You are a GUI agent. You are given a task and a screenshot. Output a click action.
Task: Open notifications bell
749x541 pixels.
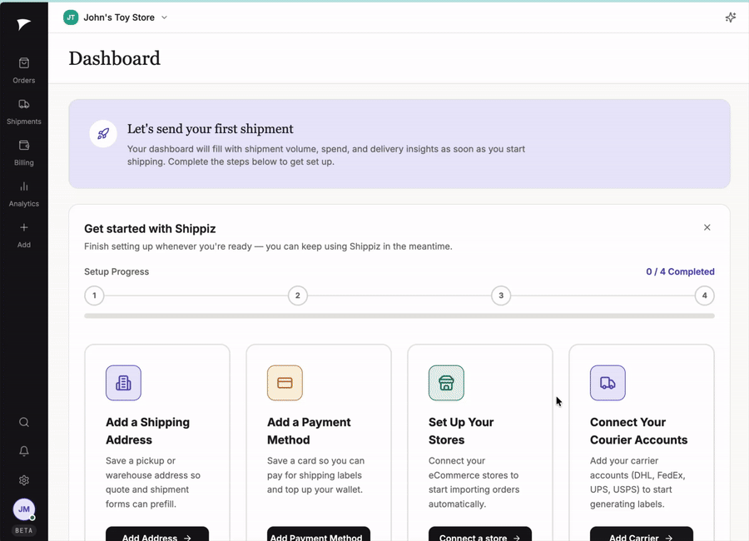click(24, 450)
